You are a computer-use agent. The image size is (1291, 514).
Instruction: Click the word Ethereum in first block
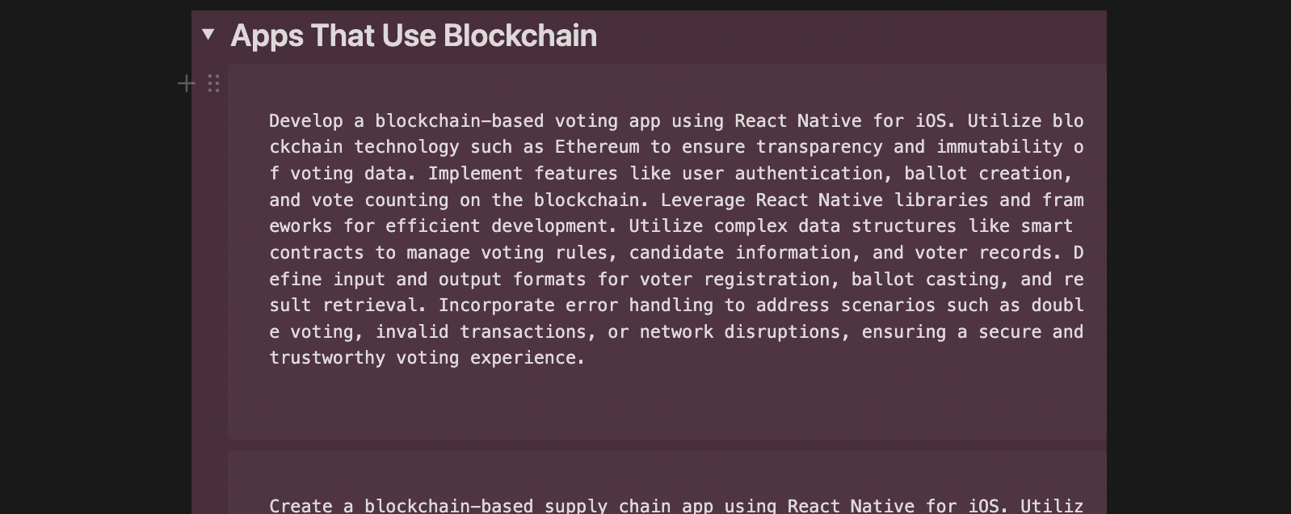597,147
